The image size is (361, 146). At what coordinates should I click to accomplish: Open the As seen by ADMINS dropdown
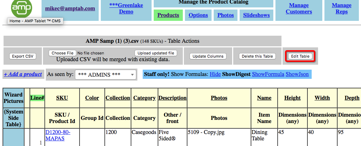(x=105, y=75)
